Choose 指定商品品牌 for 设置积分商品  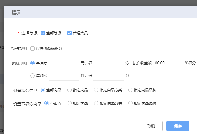click(130, 90)
